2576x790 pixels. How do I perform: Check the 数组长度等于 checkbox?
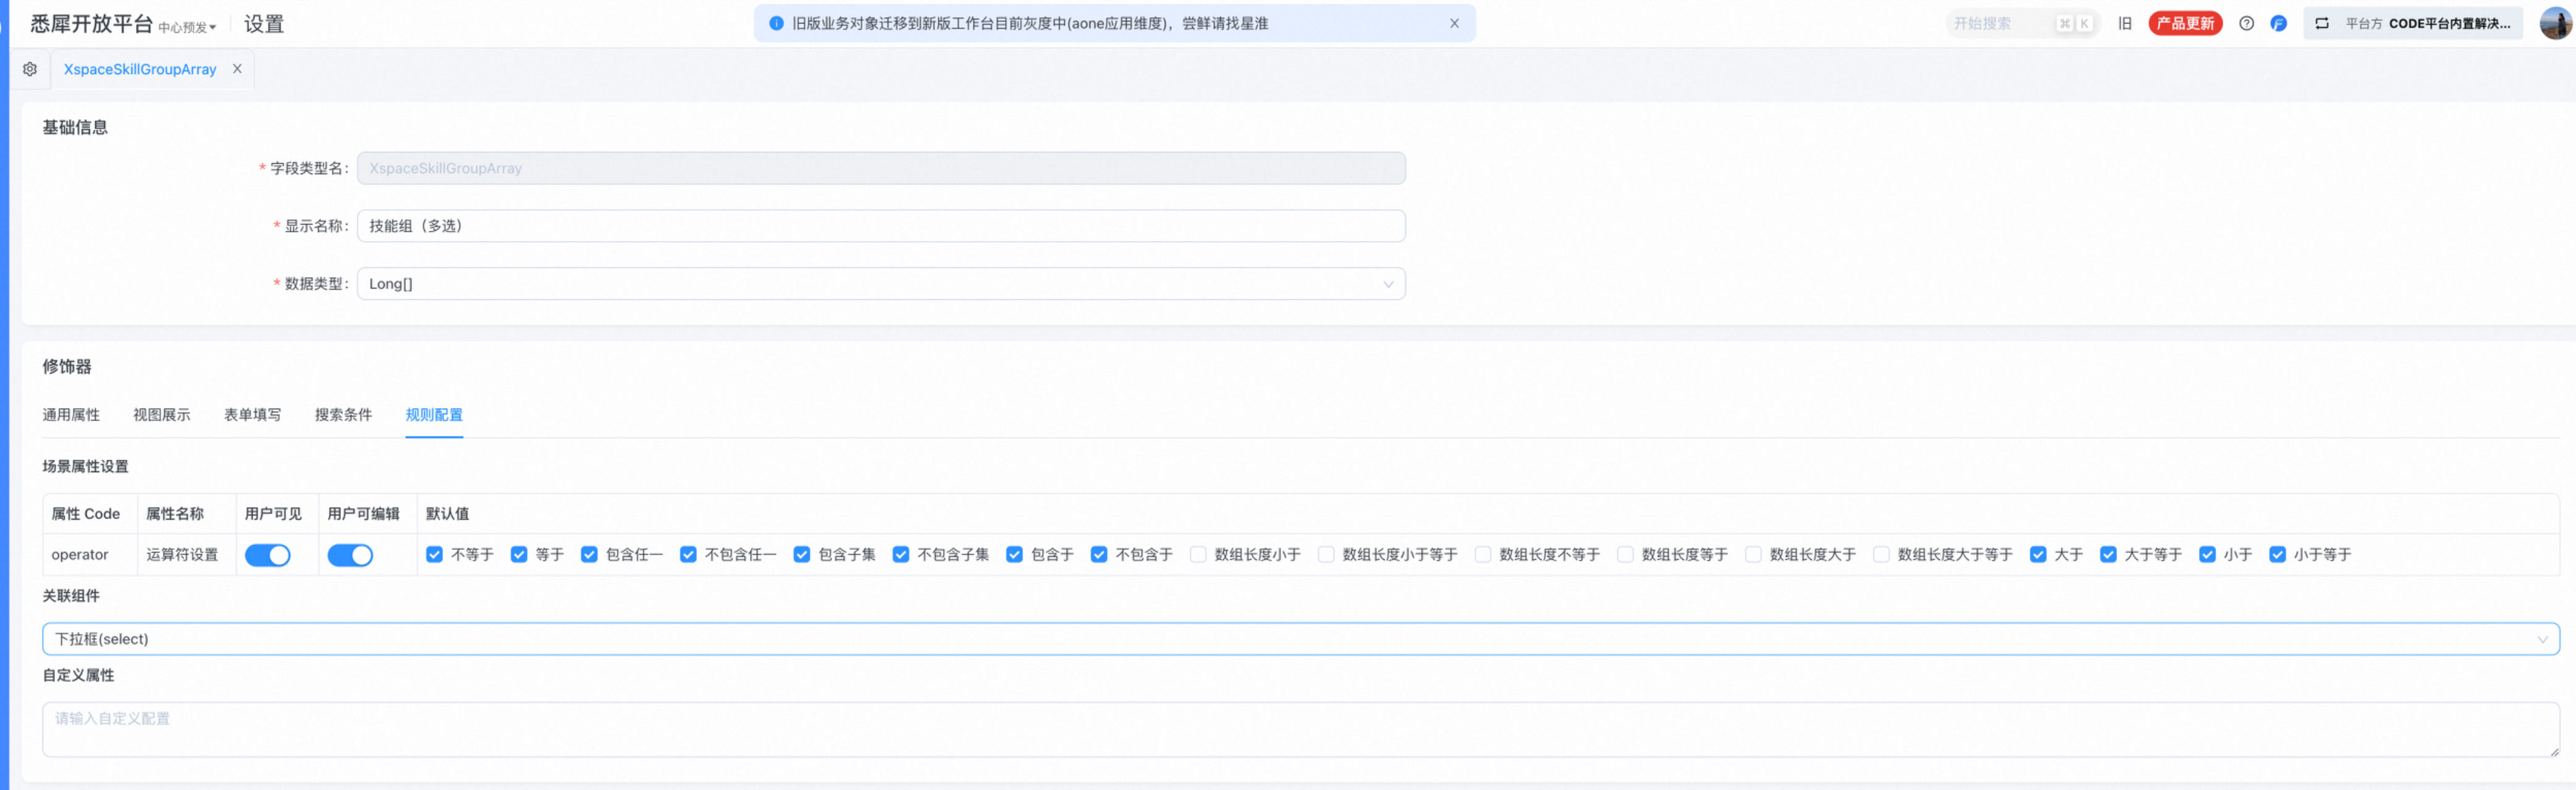coord(1625,554)
